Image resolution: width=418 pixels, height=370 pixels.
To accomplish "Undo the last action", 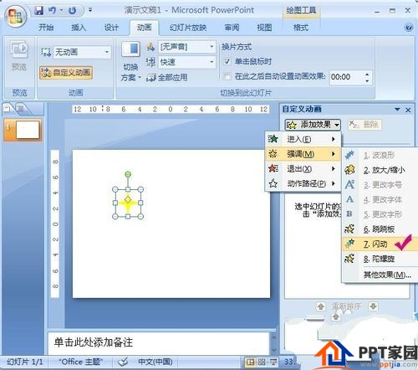I will [x=52, y=11].
